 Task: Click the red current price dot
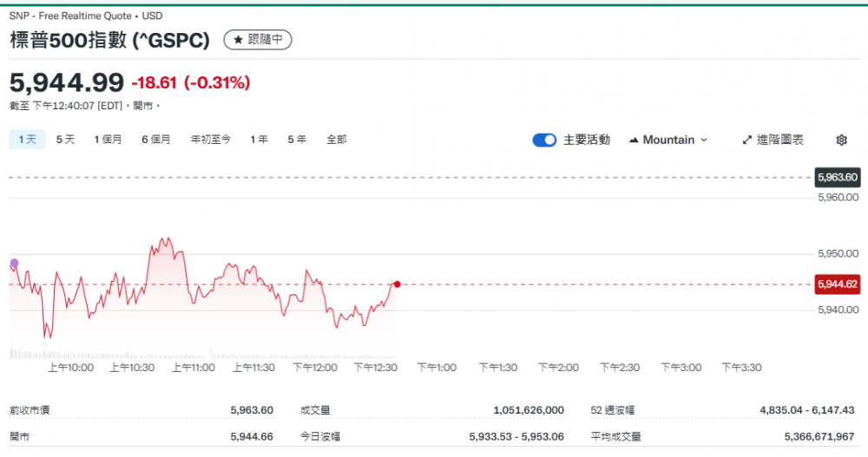tap(397, 284)
